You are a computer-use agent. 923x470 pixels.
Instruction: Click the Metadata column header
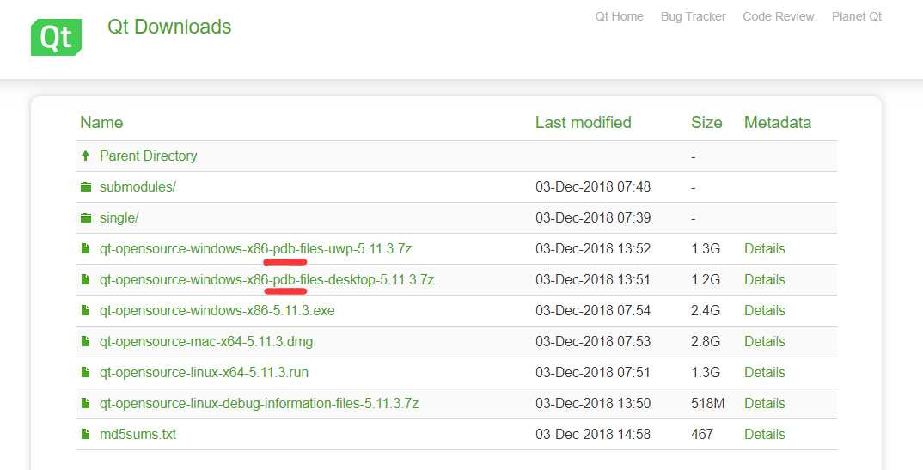[x=778, y=122]
